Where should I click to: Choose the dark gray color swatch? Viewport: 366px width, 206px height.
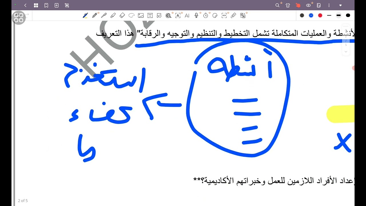tap(302, 15)
